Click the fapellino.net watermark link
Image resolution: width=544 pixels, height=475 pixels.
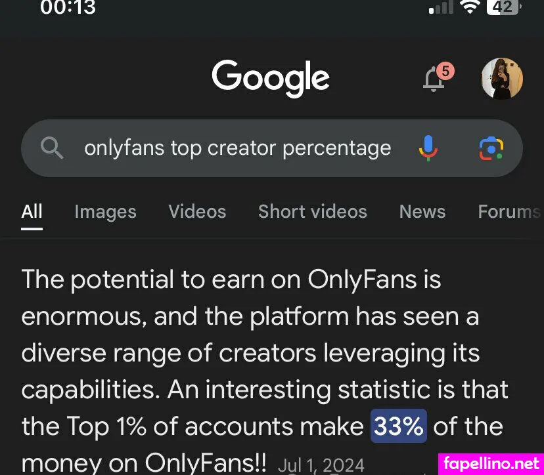(x=490, y=462)
